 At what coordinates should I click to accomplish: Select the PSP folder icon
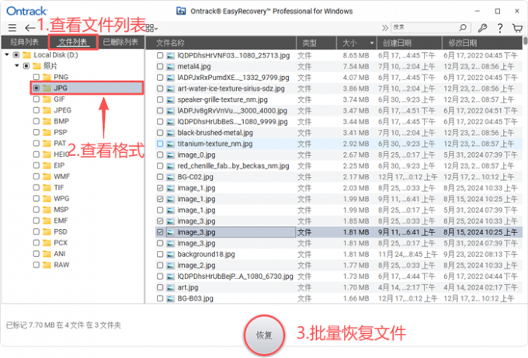[x=47, y=132]
